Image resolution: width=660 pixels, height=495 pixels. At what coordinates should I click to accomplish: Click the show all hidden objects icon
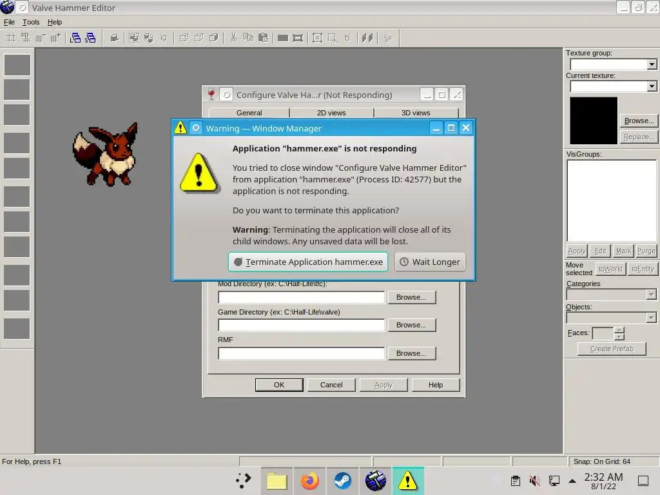[213, 38]
